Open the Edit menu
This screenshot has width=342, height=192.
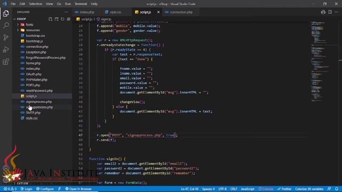click(22, 4)
